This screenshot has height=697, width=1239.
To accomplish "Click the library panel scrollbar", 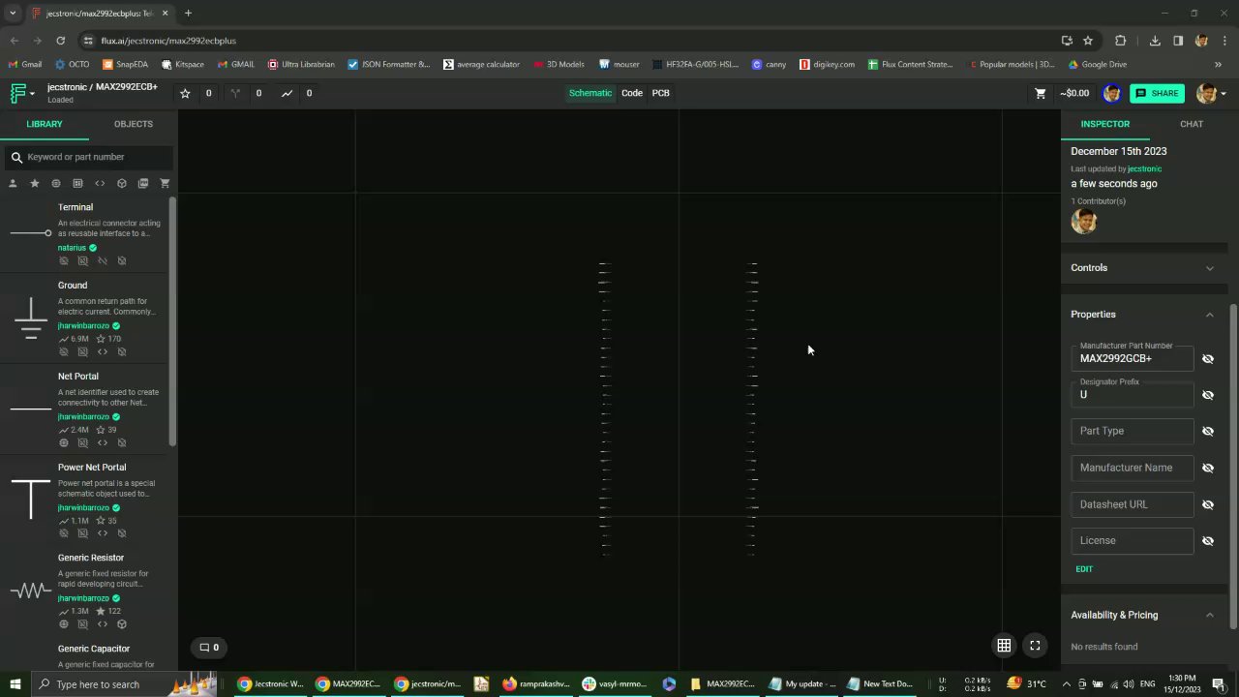I will click(173, 321).
